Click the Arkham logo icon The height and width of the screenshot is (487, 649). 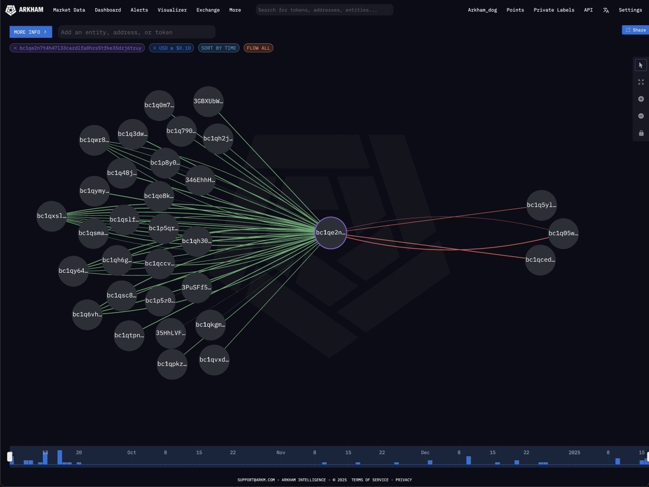[10, 10]
